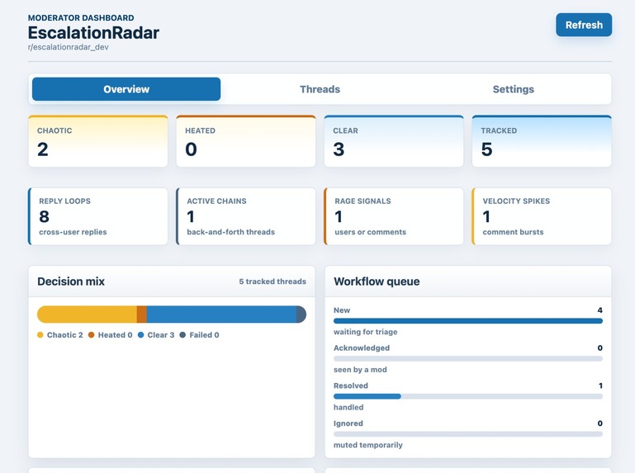Click the 'handled' text under Resolved
This screenshot has width=635, height=473.
[348, 407]
